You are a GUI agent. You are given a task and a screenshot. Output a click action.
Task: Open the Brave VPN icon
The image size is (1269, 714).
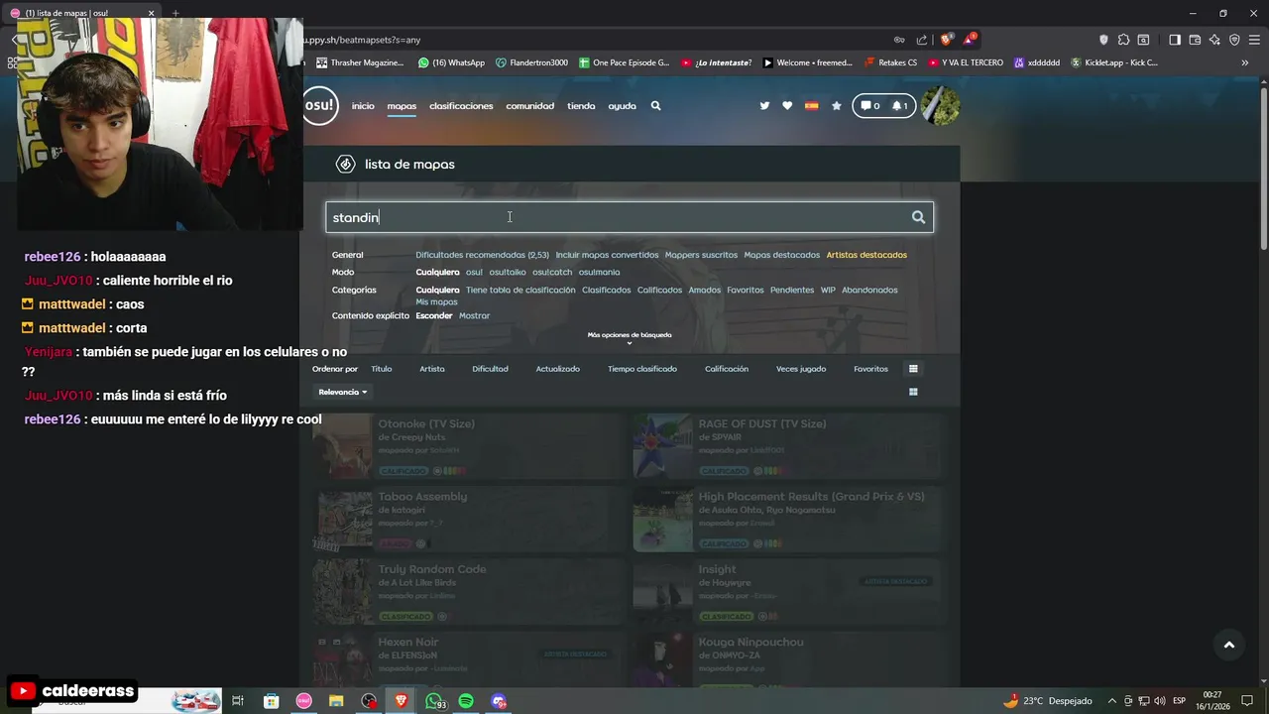(1234, 40)
